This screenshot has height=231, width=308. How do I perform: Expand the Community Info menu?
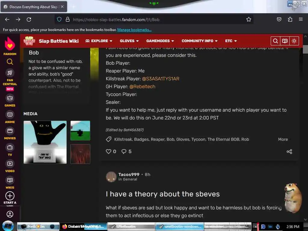coord(199,41)
